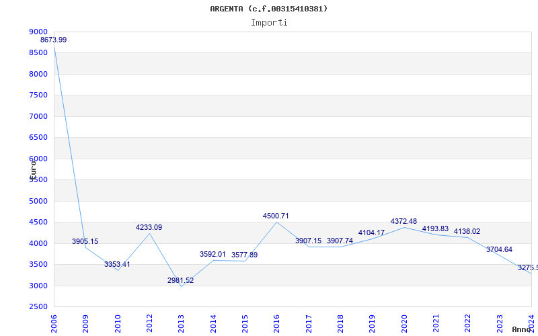Click the 6500 y-axis label

click(38, 138)
